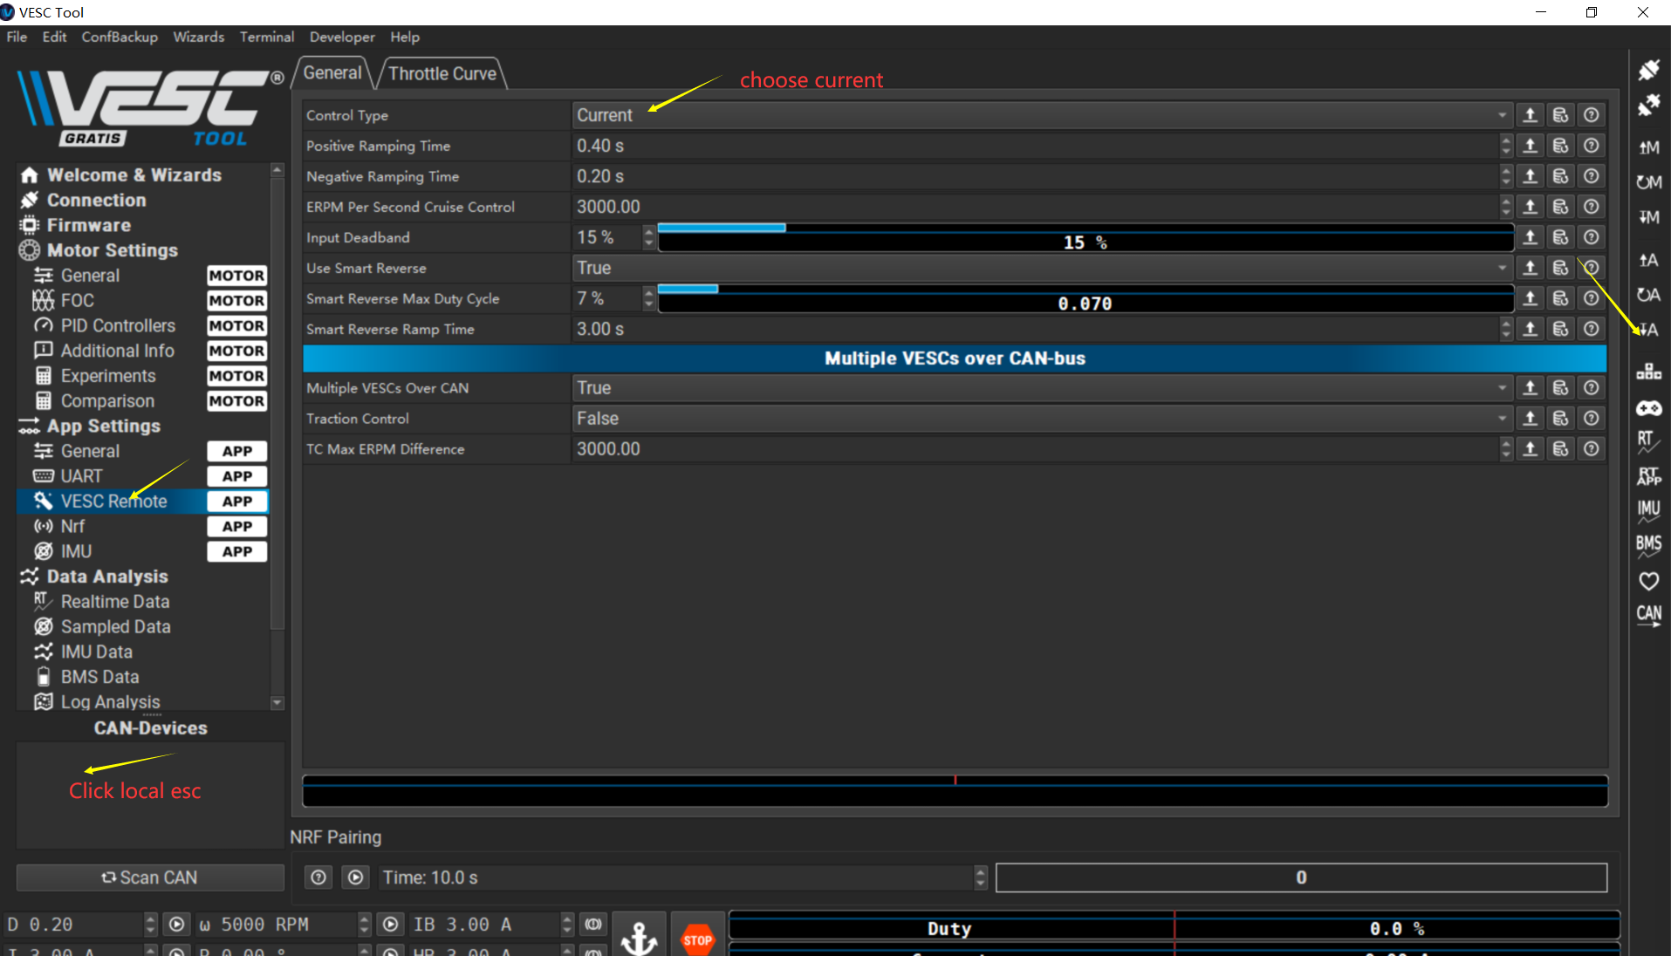This screenshot has height=956, width=1671.
Task: Switch to the Throttle Curve tab
Action: coord(442,73)
